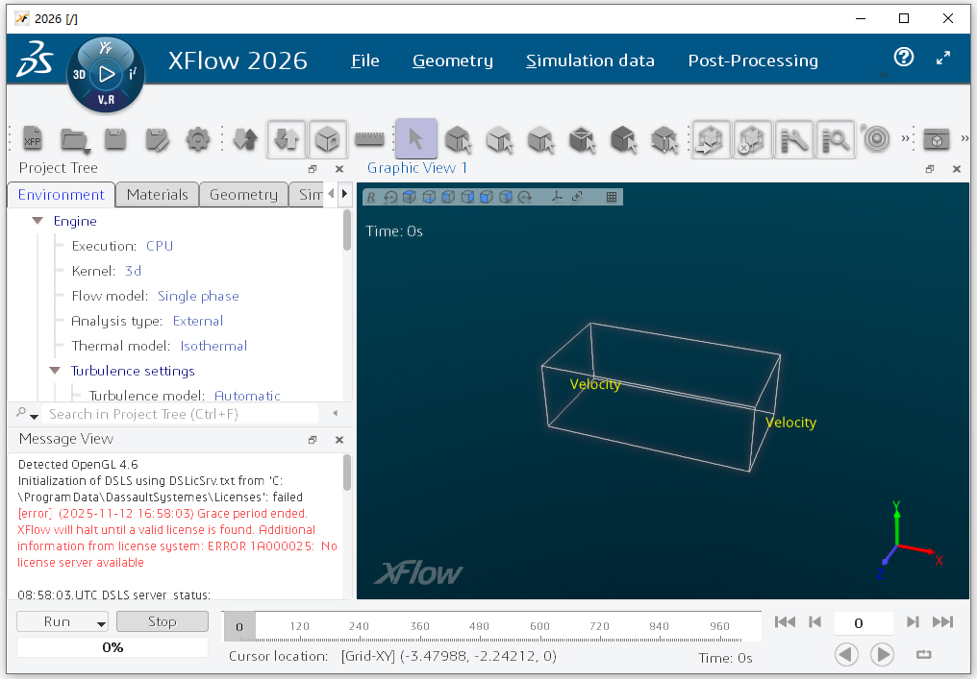
Task: Click the Run button to start simulation
Action: pos(53,621)
